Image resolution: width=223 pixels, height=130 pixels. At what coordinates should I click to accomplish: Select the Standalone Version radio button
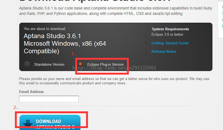pos(27,64)
